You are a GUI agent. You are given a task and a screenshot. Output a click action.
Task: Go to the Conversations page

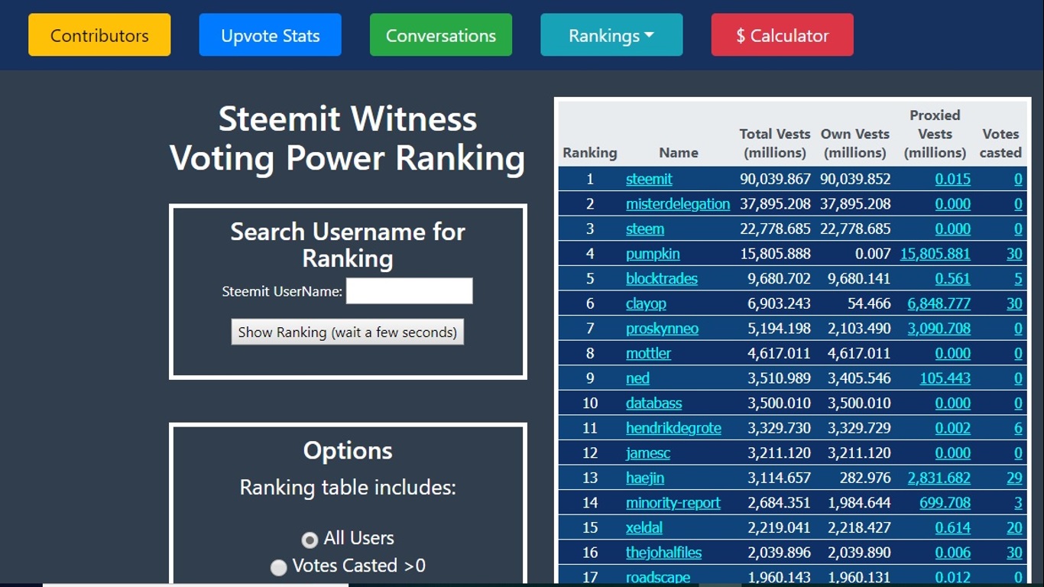tap(441, 35)
